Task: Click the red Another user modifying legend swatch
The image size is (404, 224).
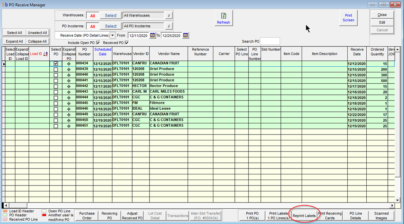Action: coord(44,215)
